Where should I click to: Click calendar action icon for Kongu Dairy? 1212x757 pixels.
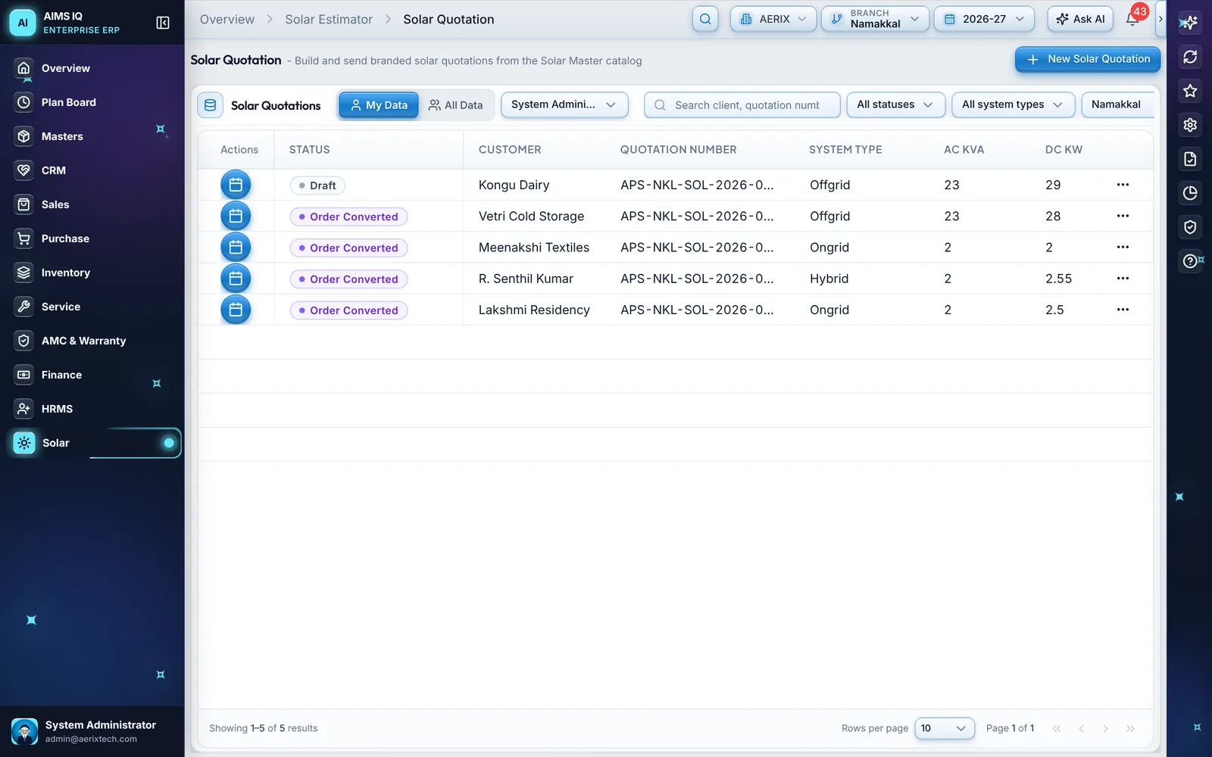(x=236, y=185)
